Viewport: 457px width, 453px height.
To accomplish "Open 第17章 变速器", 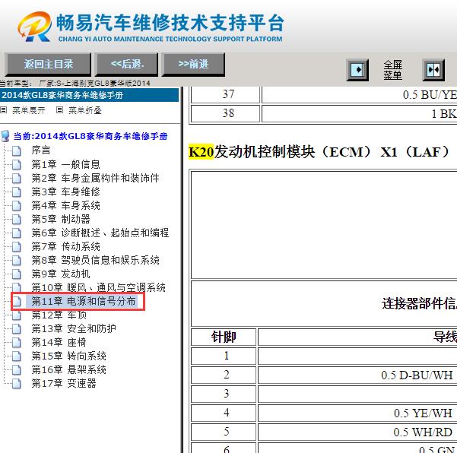I will pos(64,383).
